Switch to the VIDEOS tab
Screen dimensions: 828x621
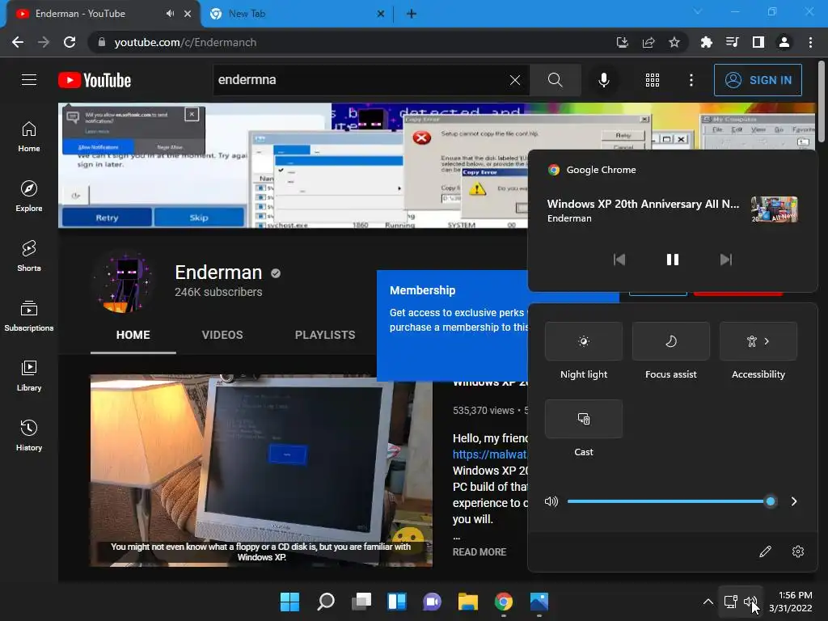click(222, 335)
